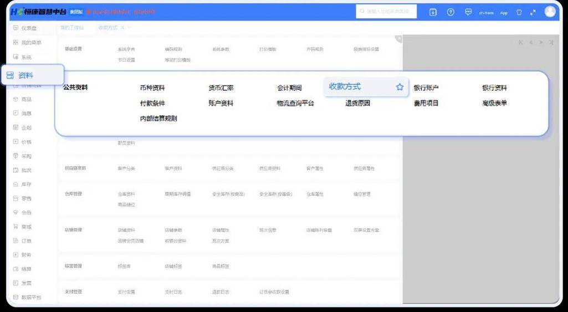Viewport: 568px width, 312px height.
Task: Switch to the 我的工作台 tab
Action: (71, 28)
